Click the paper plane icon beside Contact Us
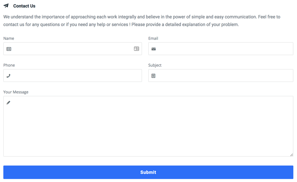The image size is (297, 182). pyautogui.click(x=6, y=6)
